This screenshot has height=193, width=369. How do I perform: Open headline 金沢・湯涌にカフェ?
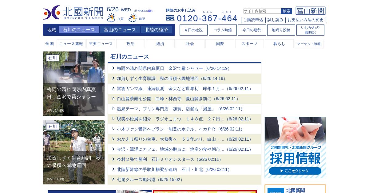tap(184, 149)
